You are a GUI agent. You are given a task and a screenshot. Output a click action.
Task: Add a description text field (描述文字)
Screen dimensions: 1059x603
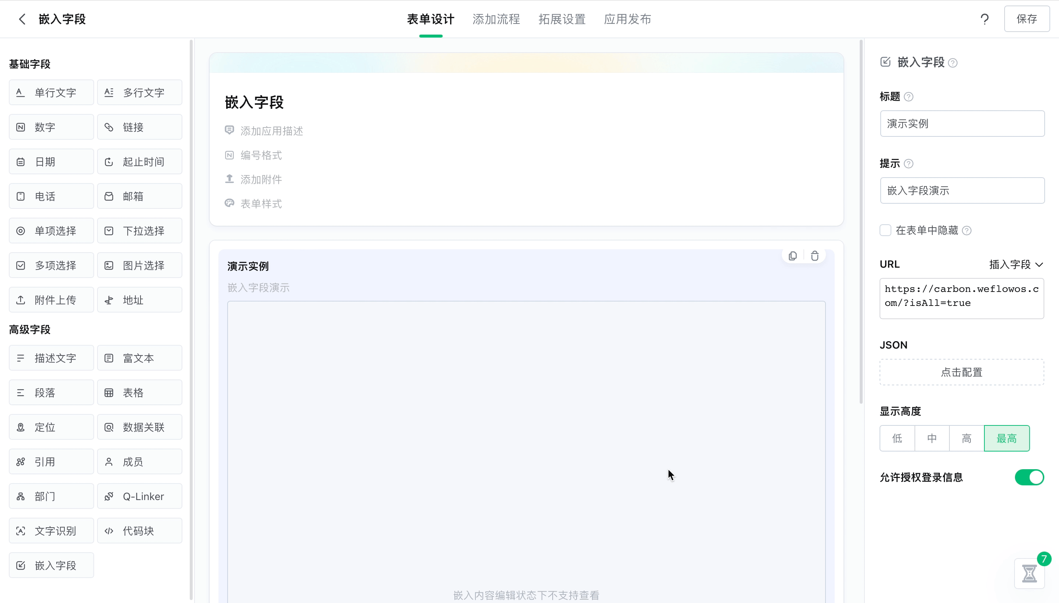pos(51,358)
